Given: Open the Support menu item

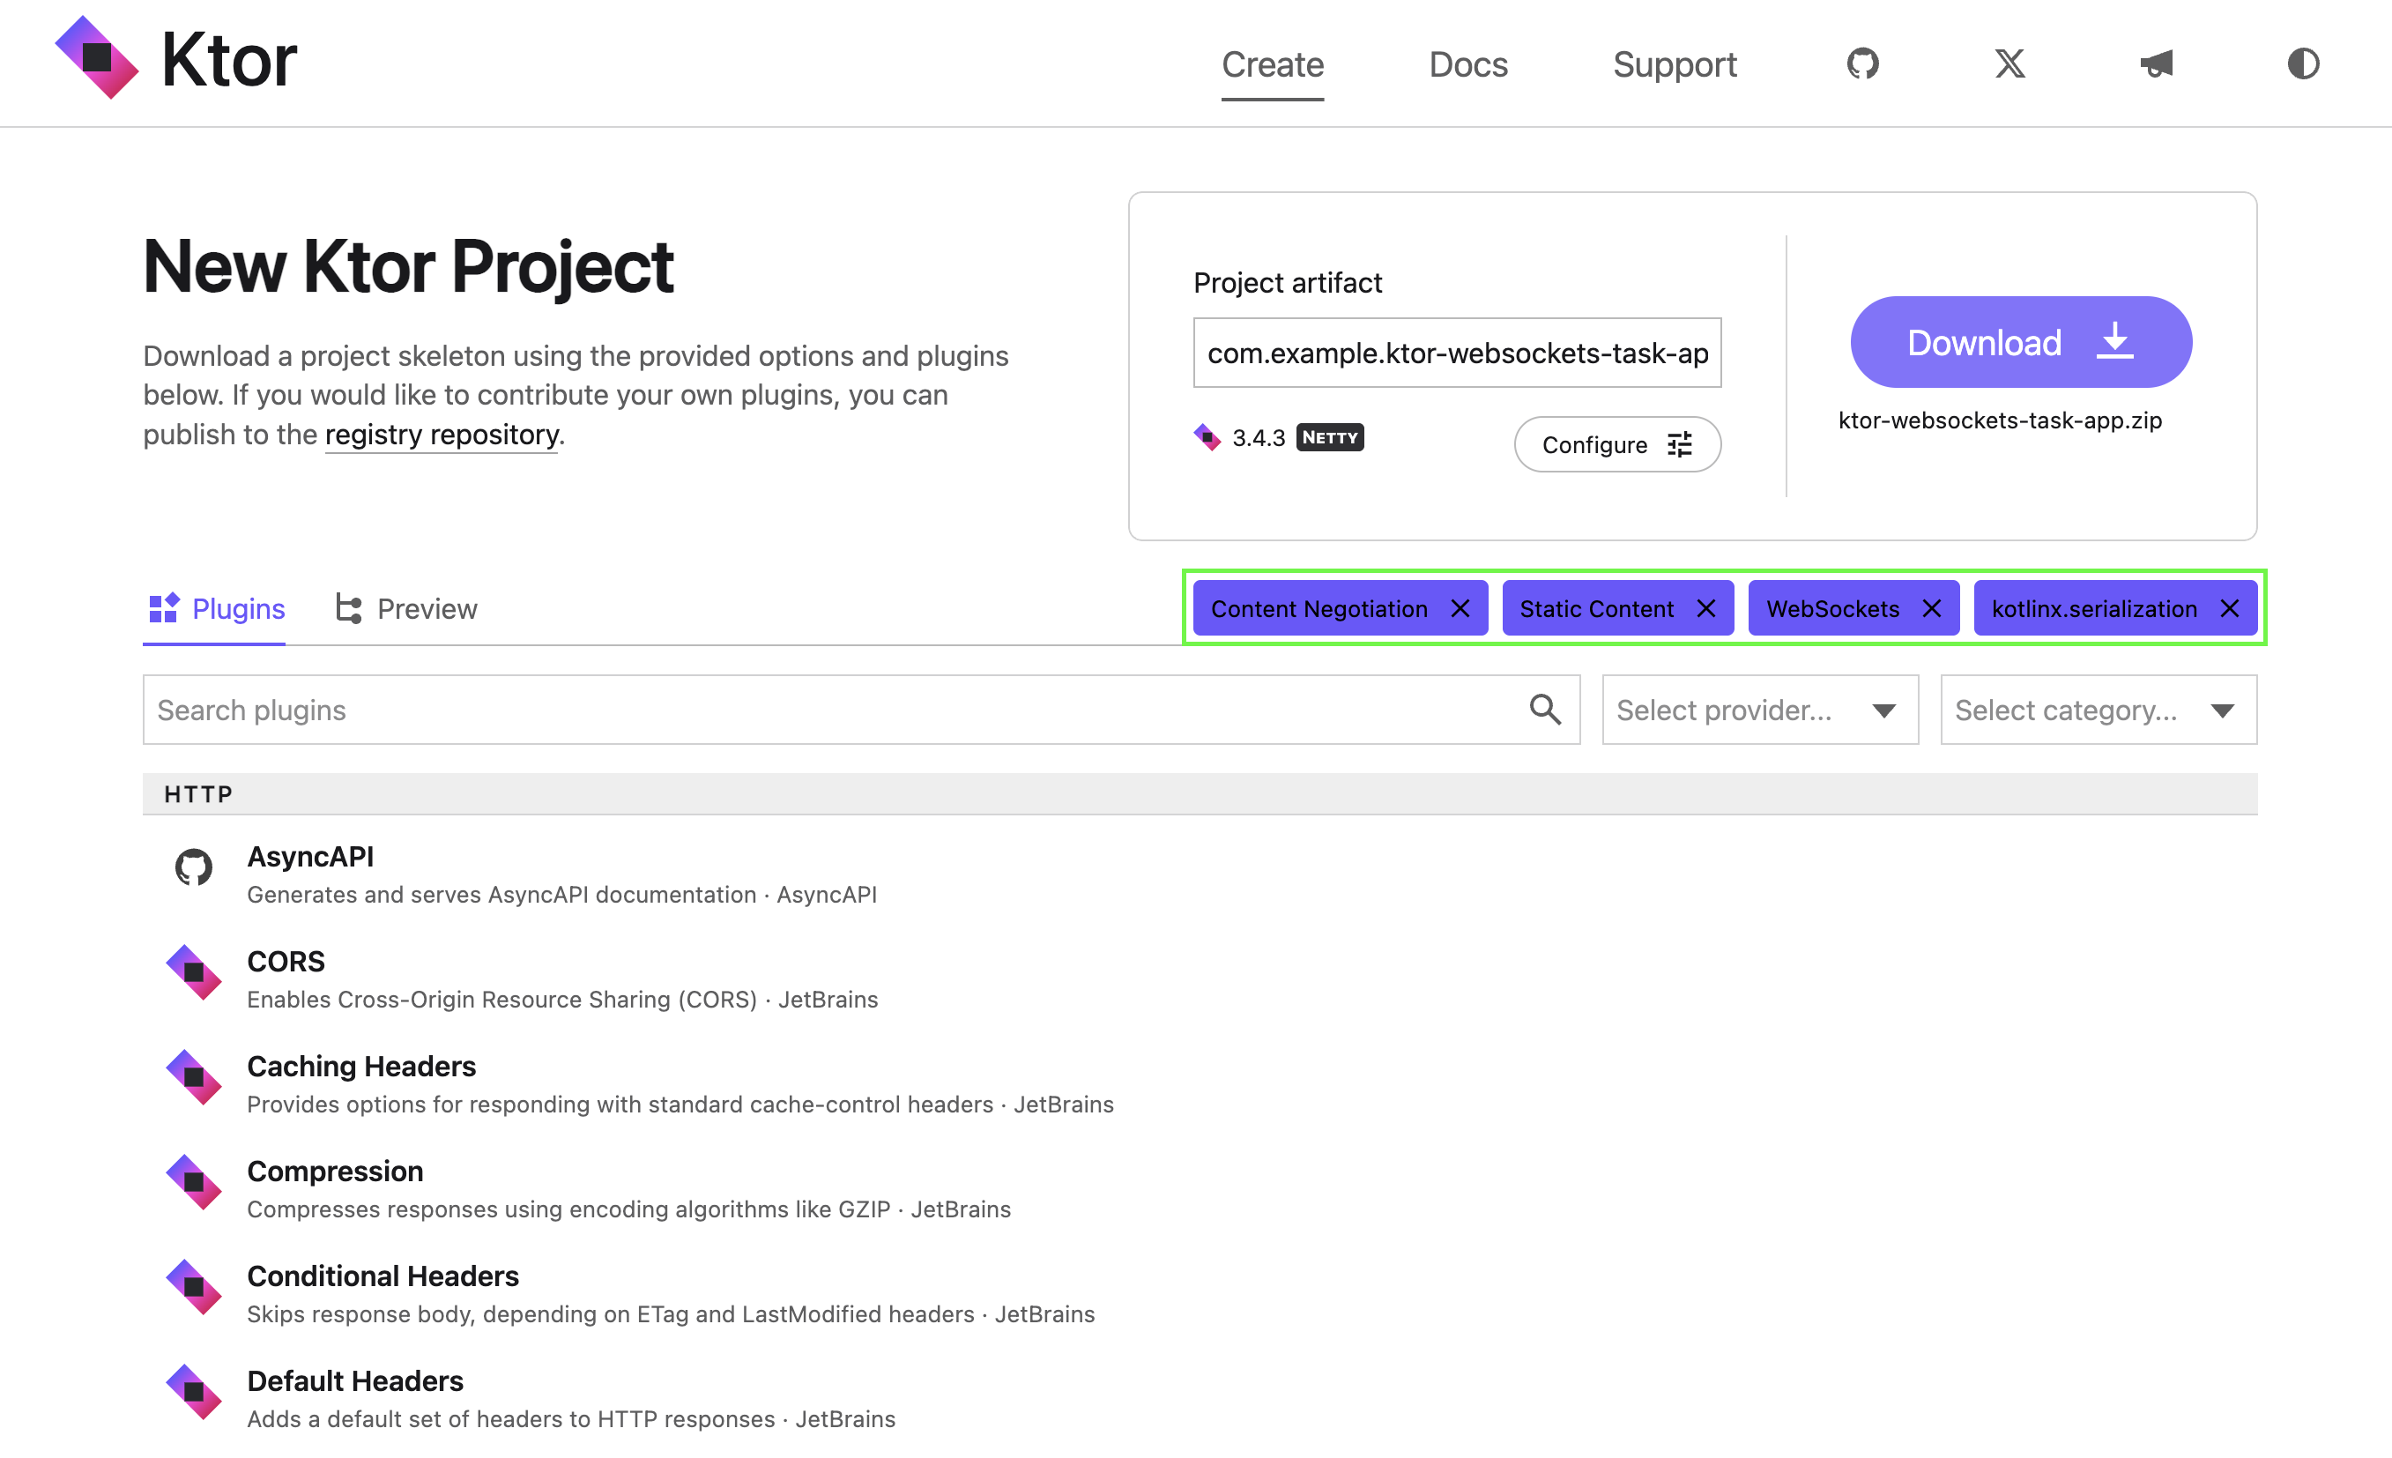Looking at the screenshot, I should click(x=1675, y=64).
